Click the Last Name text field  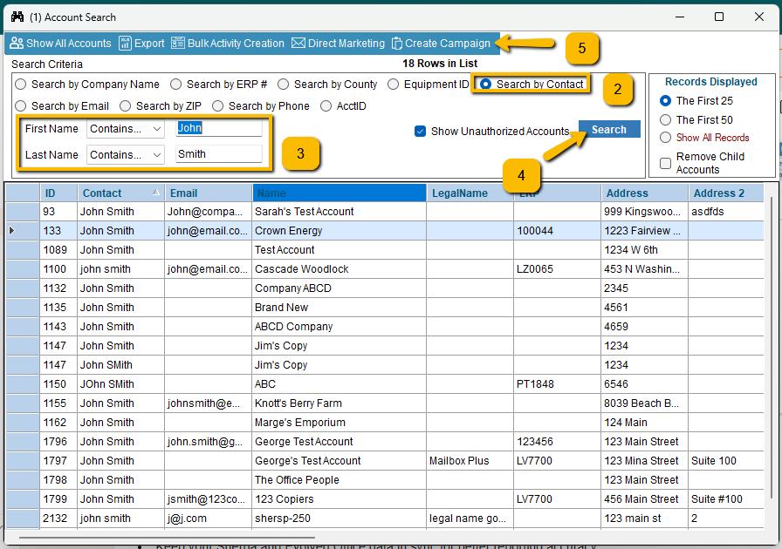[x=218, y=154]
